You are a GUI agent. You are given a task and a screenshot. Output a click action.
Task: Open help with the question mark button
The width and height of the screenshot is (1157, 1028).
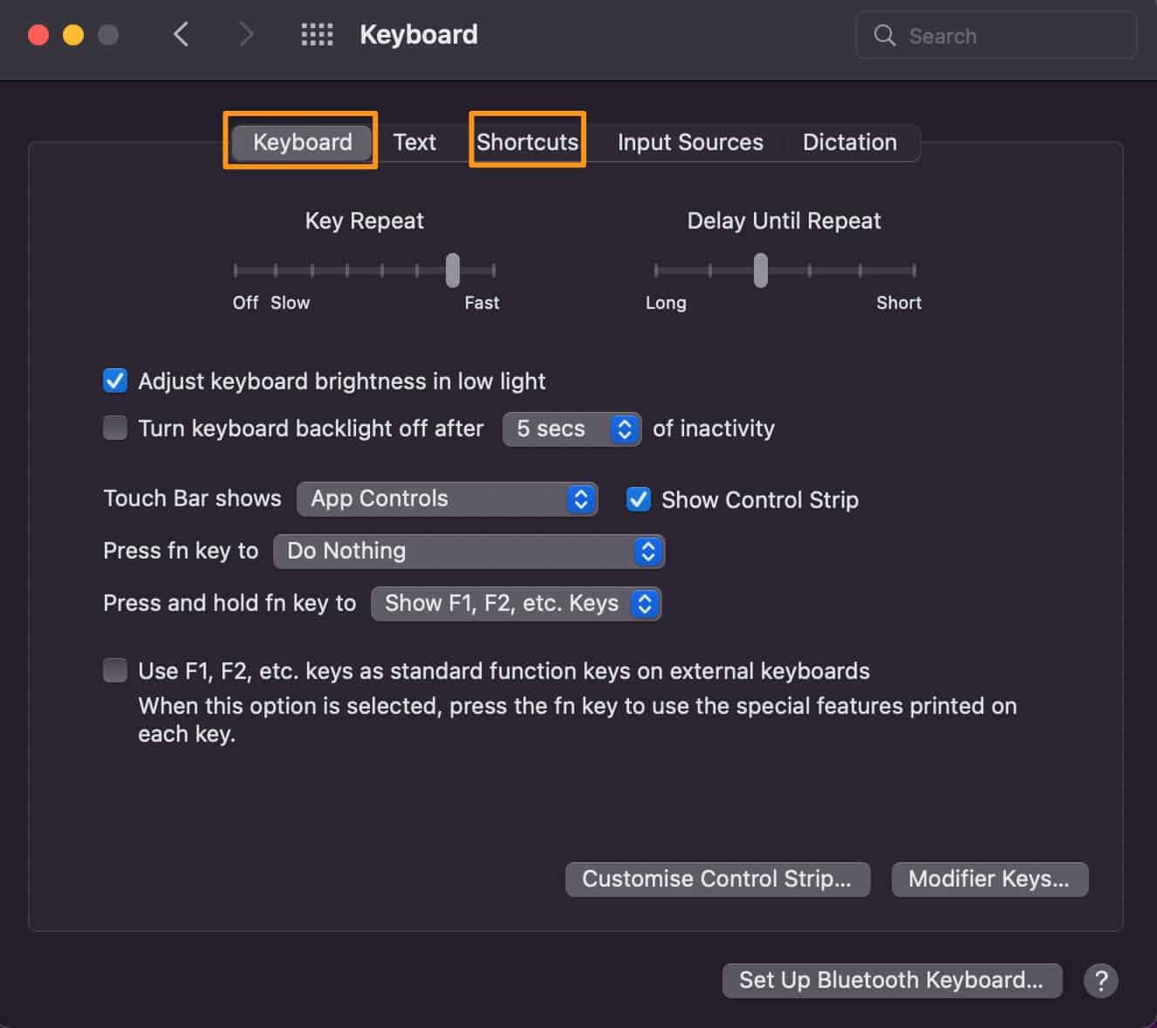point(1101,980)
